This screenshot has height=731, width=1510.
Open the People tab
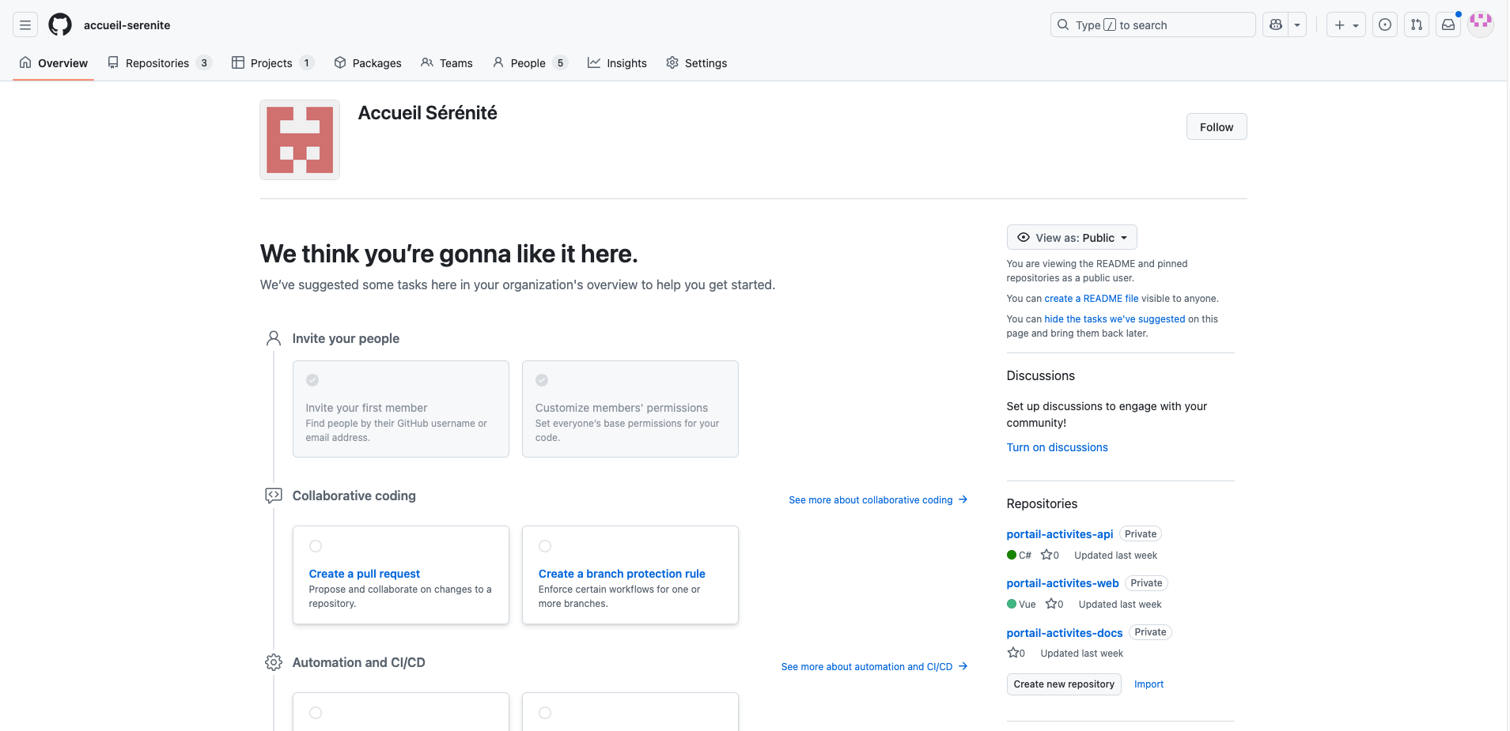click(527, 62)
